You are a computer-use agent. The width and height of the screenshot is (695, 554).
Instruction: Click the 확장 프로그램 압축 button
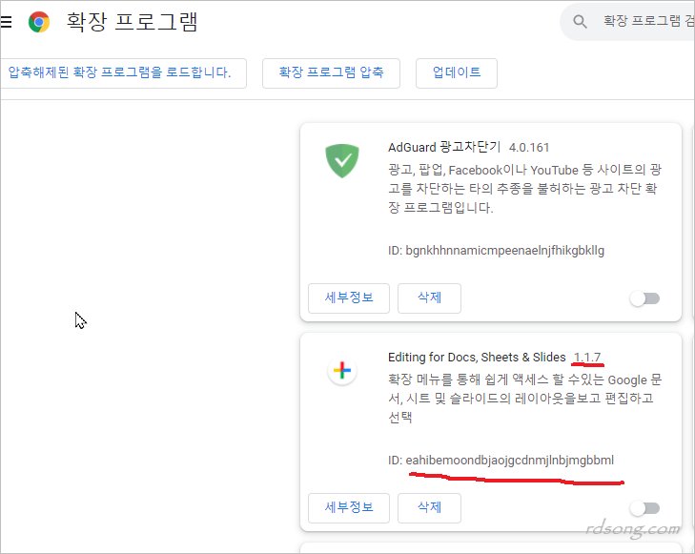pyautogui.click(x=331, y=72)
